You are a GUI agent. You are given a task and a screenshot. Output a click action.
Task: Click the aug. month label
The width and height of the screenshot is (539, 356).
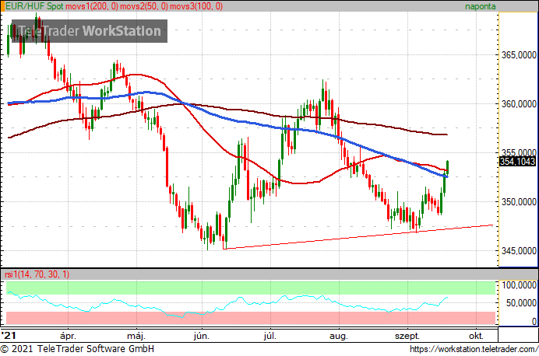[x=339, y=336]
